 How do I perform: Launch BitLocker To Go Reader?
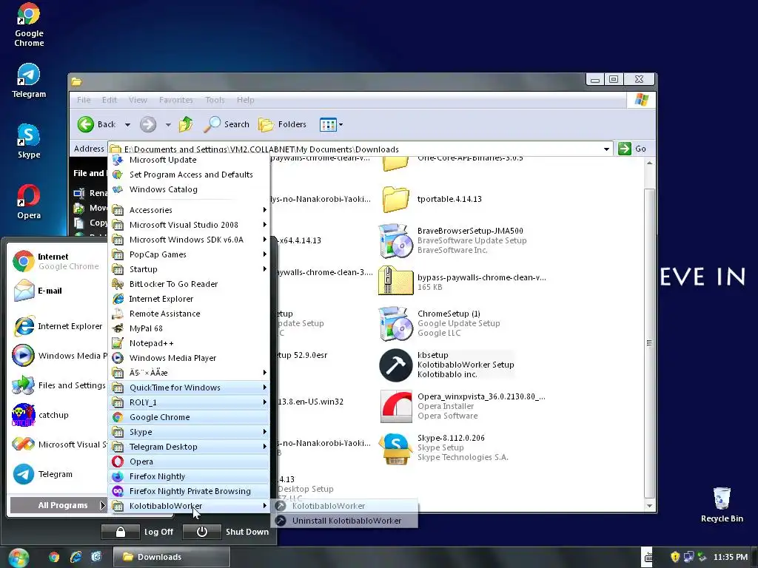coord(189,284)
